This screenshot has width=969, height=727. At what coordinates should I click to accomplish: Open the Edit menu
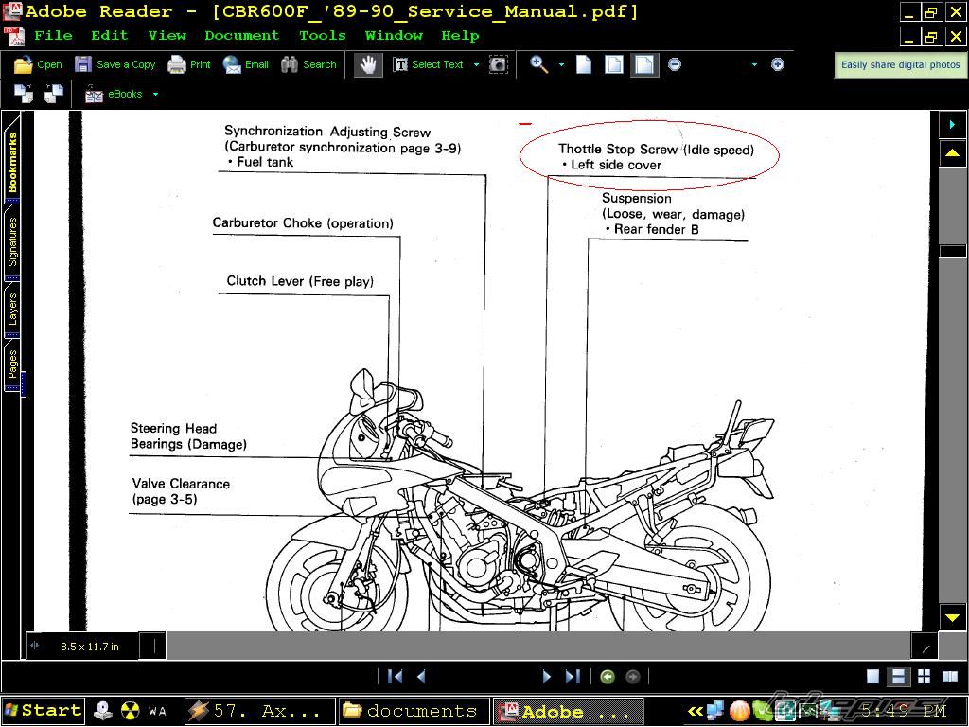(x=110, y=36)
